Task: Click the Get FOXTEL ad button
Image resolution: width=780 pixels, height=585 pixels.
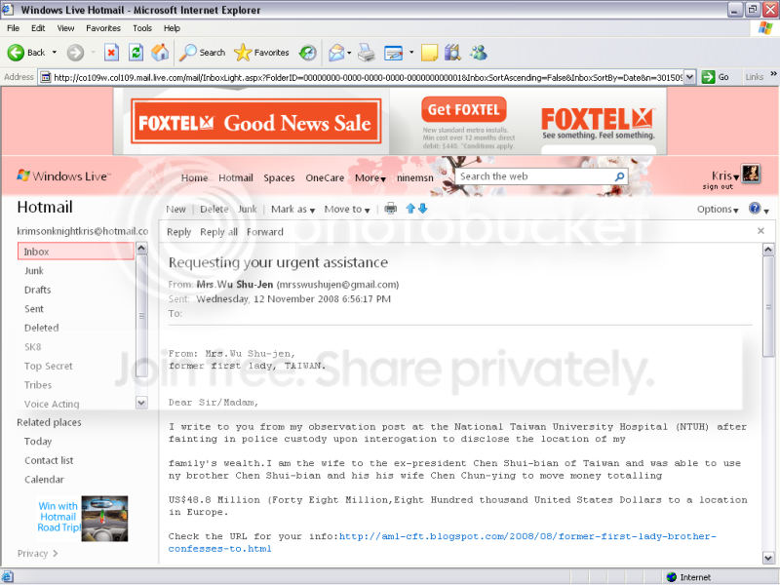Action: [x=464, y=109]
